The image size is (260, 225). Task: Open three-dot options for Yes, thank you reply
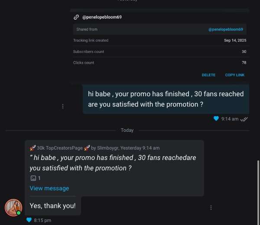point(211,208)
